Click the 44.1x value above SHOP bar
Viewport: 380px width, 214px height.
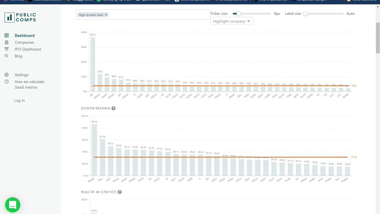pyautogui.click(x=127, y=147)
